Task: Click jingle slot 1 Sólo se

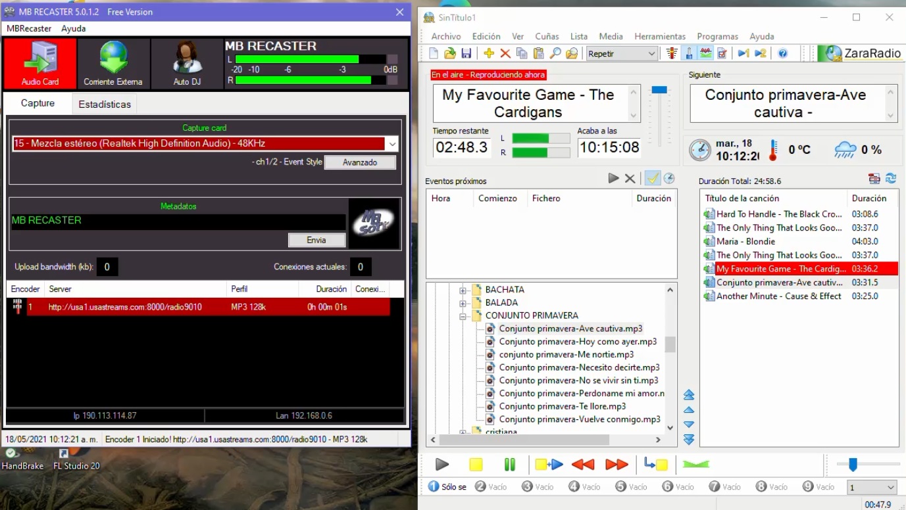Action: tap(447, 487)
